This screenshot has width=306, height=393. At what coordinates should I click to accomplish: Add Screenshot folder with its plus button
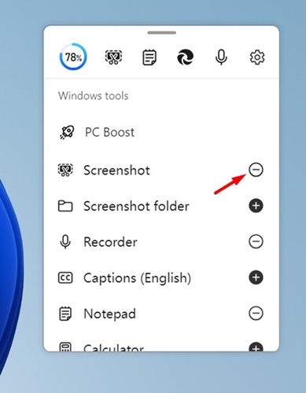256,206
